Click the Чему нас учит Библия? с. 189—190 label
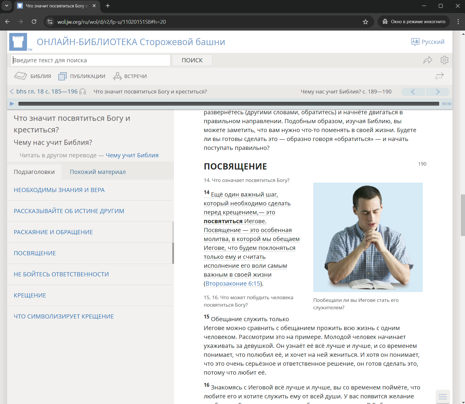The height and width of the screenshot is (404, 465). [346, 91]
